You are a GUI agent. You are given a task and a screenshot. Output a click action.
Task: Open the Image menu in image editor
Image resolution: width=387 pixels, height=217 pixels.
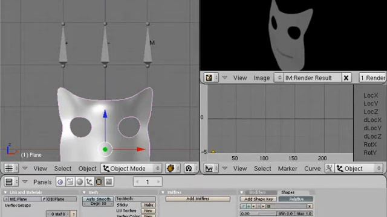pyautogui.click(x=262, y=78)
